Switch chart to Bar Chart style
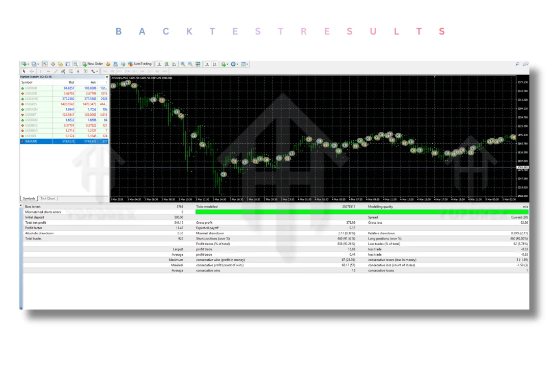 point(159,64)
